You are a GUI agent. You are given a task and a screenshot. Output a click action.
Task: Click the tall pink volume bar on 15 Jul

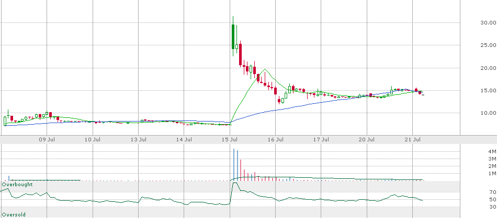click(x=241, y=171)
